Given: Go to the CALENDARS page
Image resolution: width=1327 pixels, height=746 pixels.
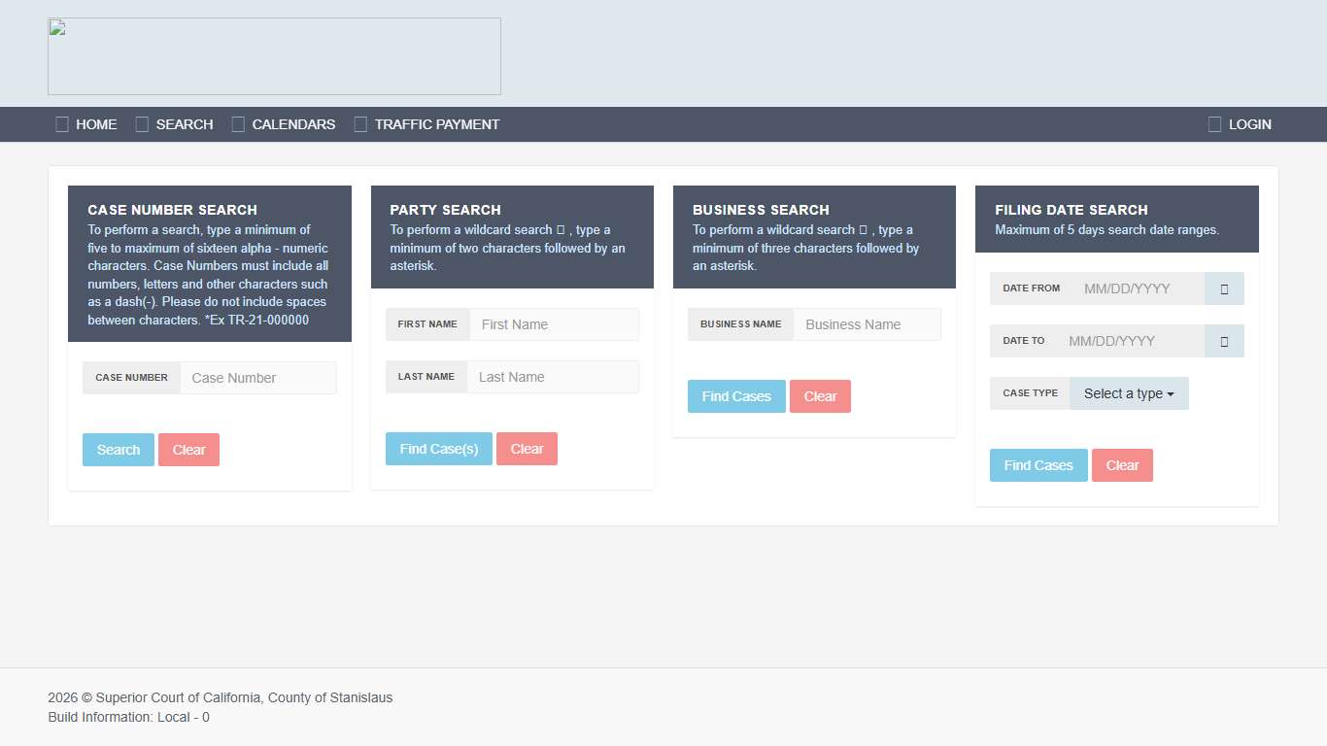Looking at the screenshot, I should [292, 124].
